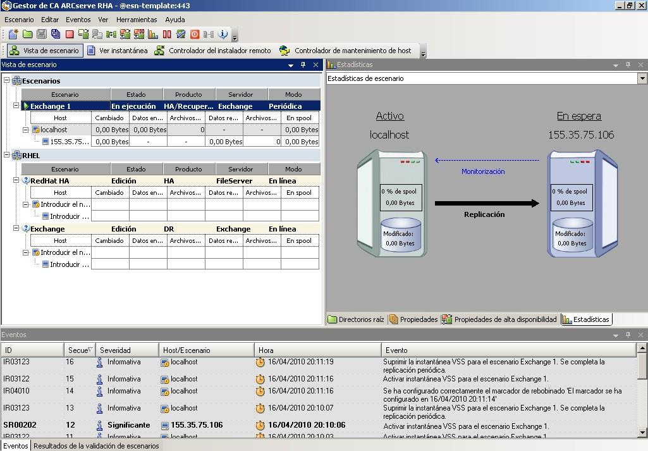Click Ver instantánea button
This screenshot has width=648, height=451.
pyautogui.click(x=117, y=51)
